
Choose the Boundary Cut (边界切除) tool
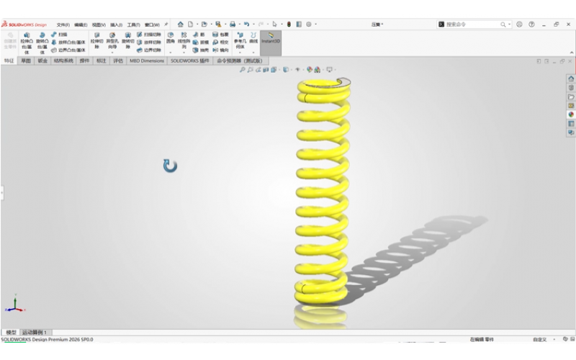(x=149, y=50)
